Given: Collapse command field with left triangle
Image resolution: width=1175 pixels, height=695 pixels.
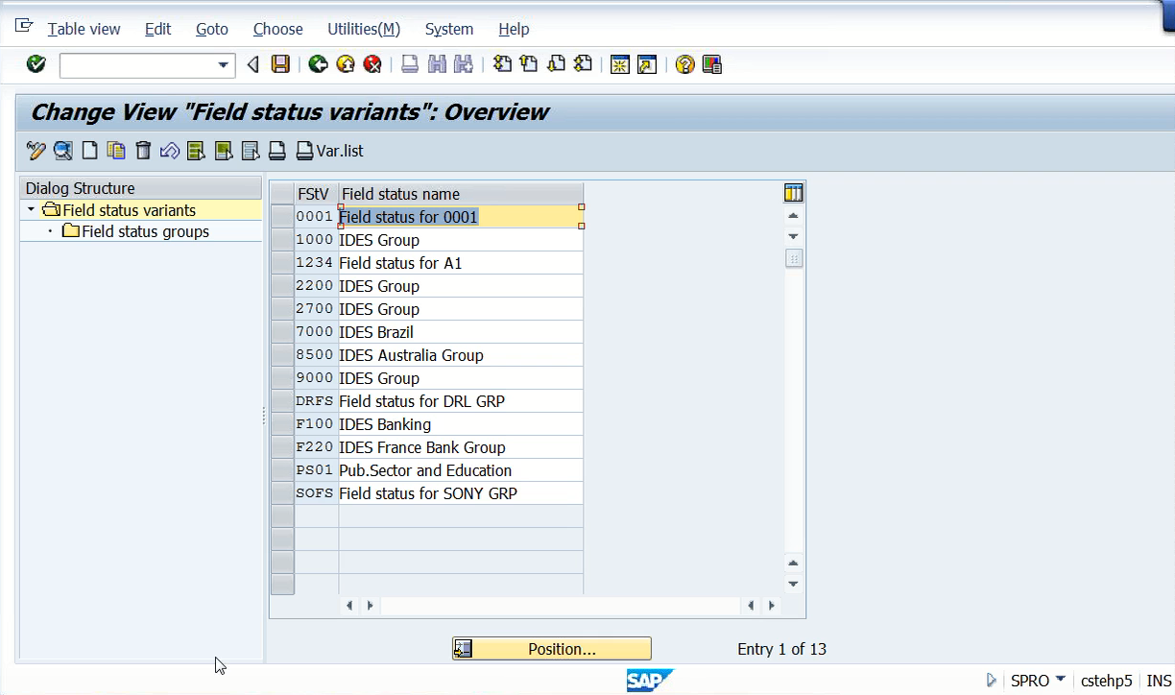Looking at the screenshot, I should click(x=252, y=64).
